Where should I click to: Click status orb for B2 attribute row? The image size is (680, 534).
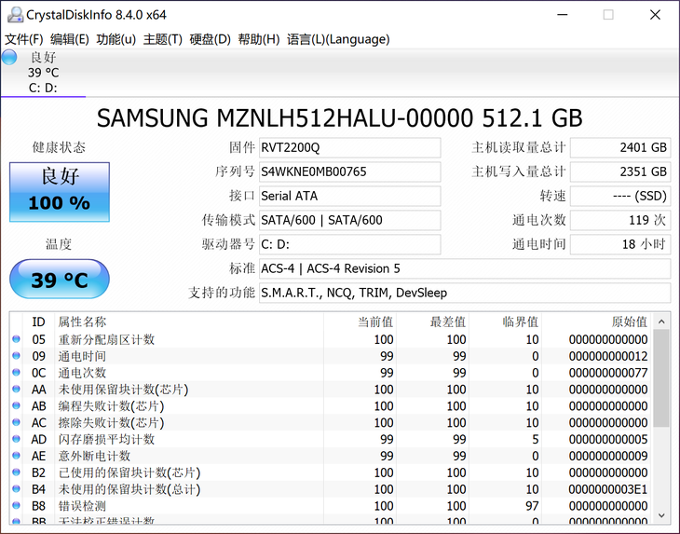(x=16, y=472)
